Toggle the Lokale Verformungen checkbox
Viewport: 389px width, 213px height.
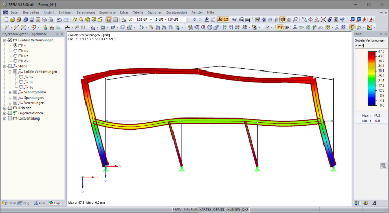pos(15,72)
